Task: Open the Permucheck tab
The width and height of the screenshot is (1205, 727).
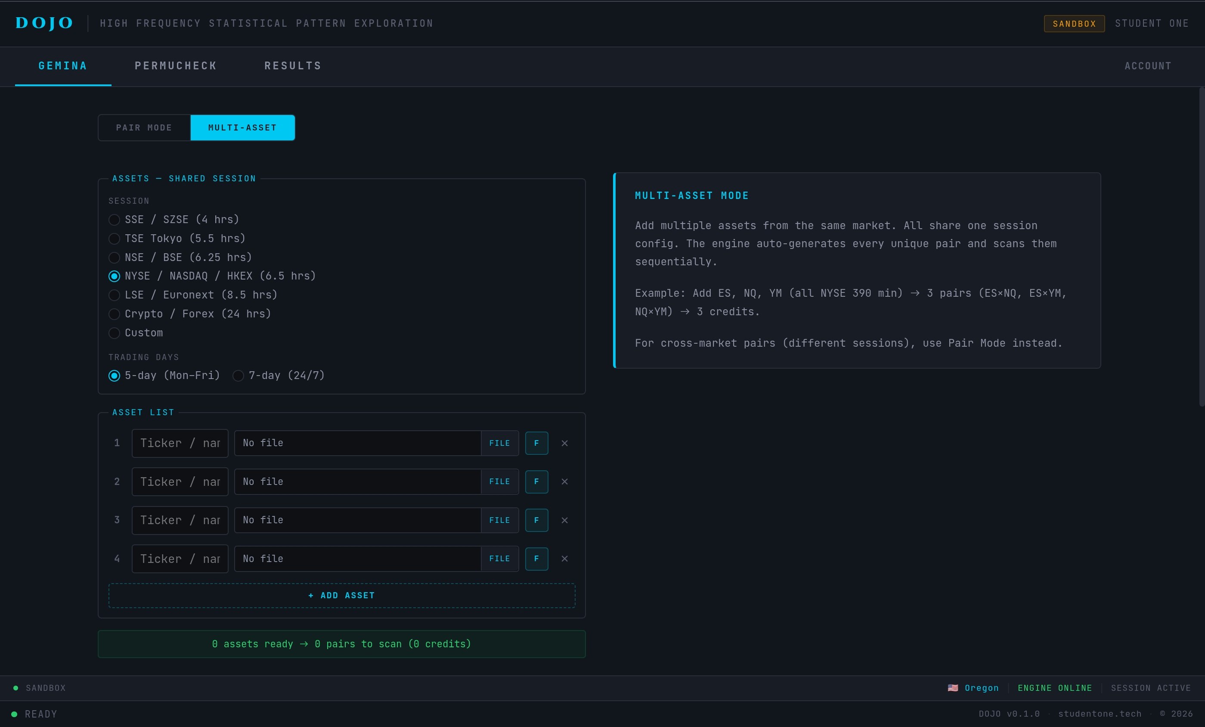Action: (x=176, y=66)
